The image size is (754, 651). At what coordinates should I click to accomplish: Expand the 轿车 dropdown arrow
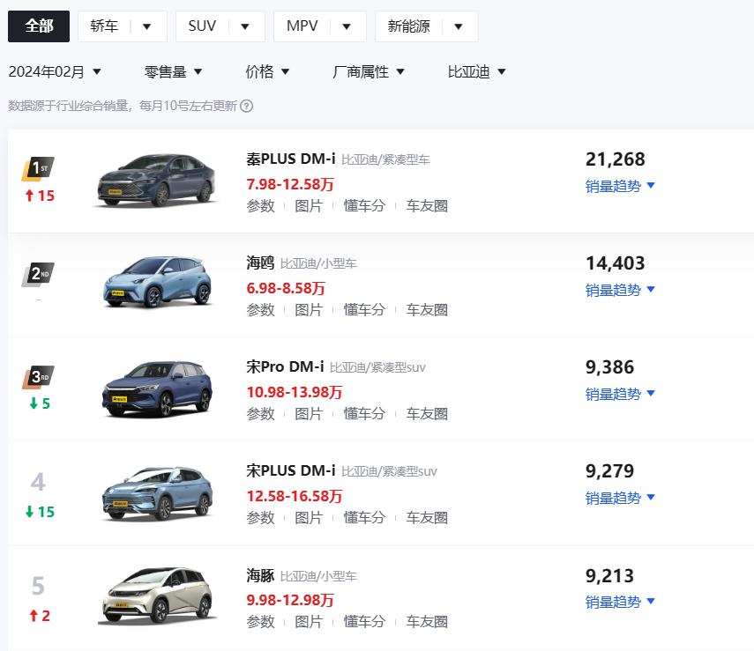point(147,27)
